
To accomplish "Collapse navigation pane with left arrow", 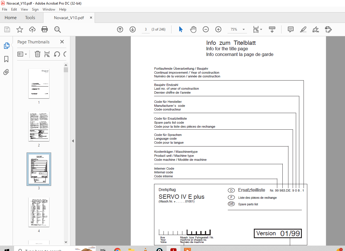I will click(73, 141).
